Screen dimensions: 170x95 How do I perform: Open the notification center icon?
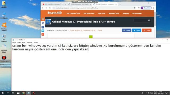point(167,93)
